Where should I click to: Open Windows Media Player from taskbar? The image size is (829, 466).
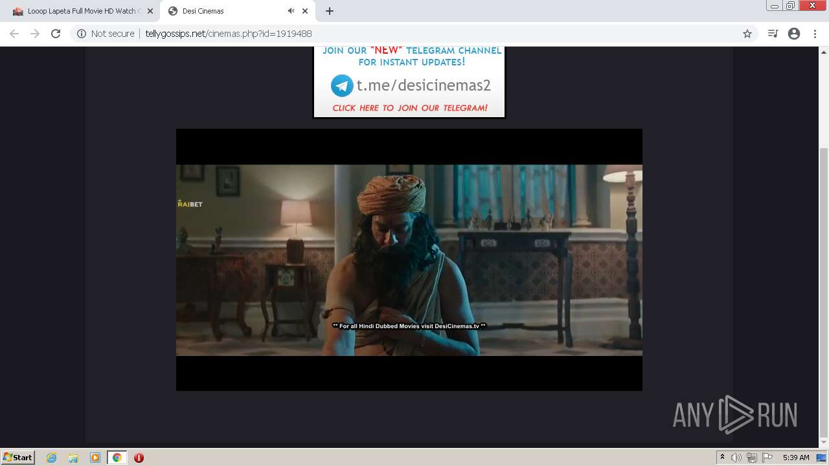95,458
